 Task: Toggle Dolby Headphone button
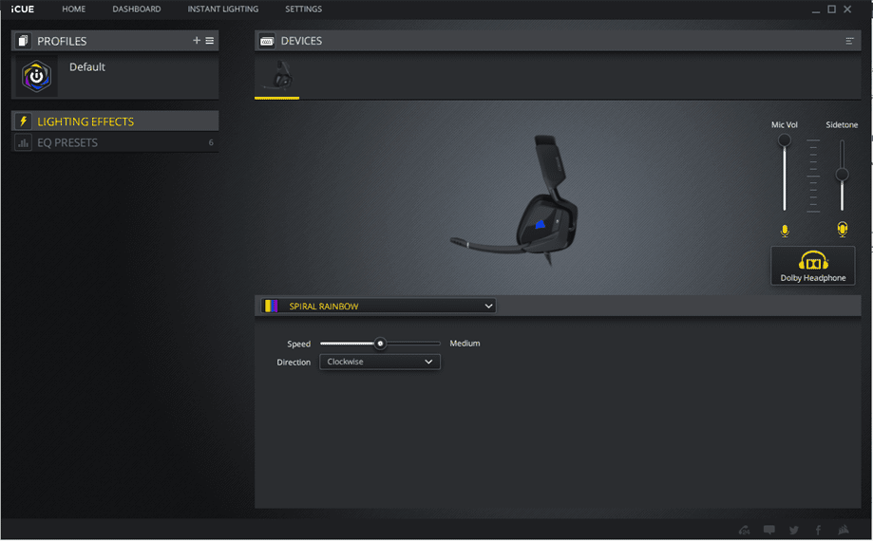(x=813, y=266)
